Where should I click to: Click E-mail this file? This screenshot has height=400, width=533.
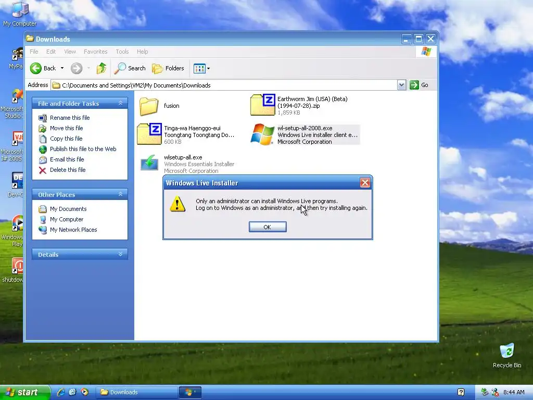coord(67,159)
